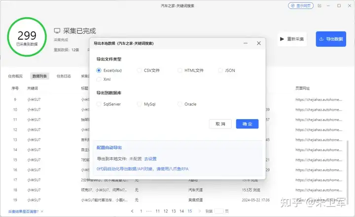Confirm export with the 确定 button
355x217 pixels.
point(247,124)
